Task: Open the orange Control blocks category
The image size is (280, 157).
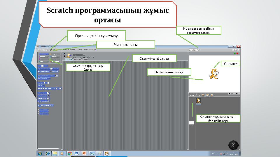Action: [55, 54]
